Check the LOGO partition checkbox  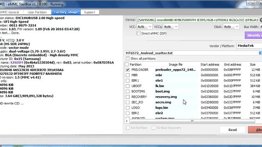coord(128,108)
